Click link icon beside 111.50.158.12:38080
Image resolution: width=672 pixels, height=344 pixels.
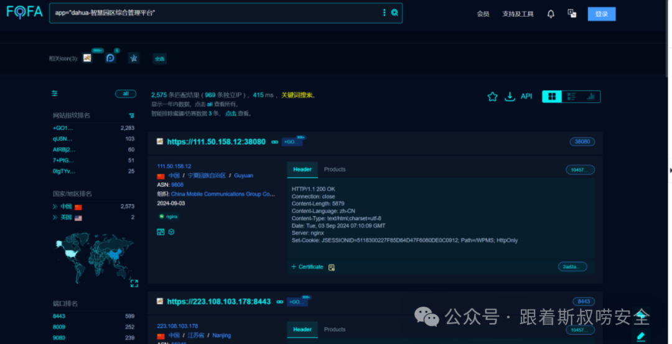click(275, 142)
